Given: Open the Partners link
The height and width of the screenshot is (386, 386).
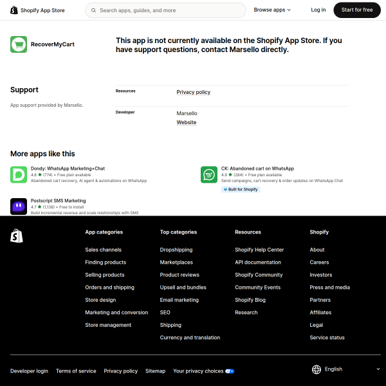Looking at the screenshot, I should pos(320,300).
